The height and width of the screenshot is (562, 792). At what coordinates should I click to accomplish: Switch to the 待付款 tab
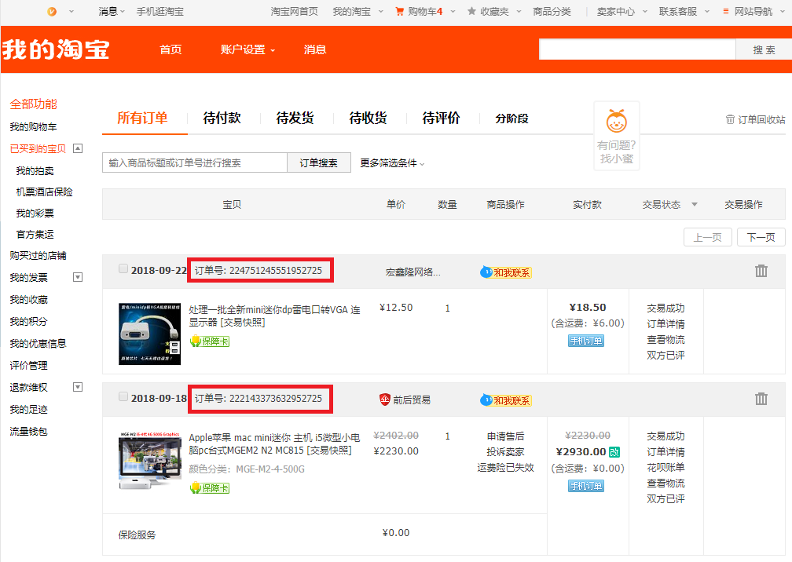(x=222, y=118)
